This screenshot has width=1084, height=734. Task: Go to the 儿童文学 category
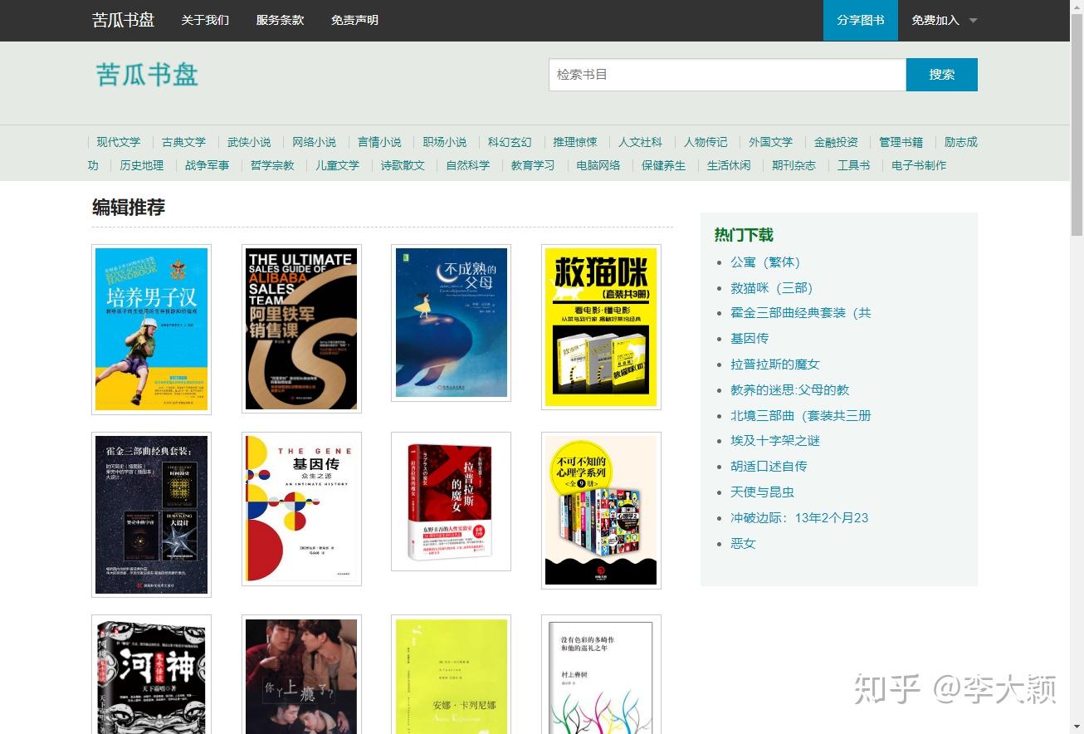click(338, 165)
